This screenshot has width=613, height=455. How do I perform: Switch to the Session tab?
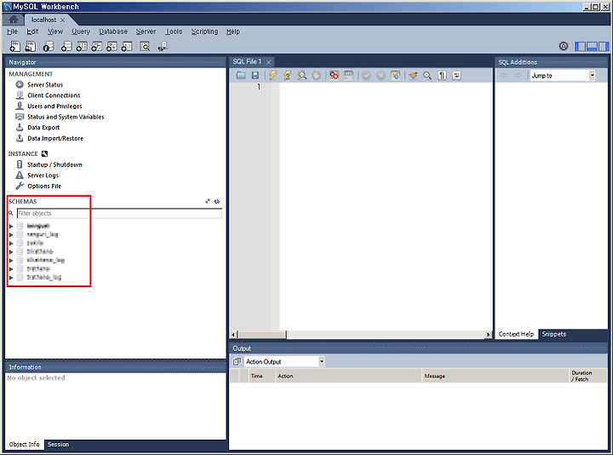click(58, 445)
